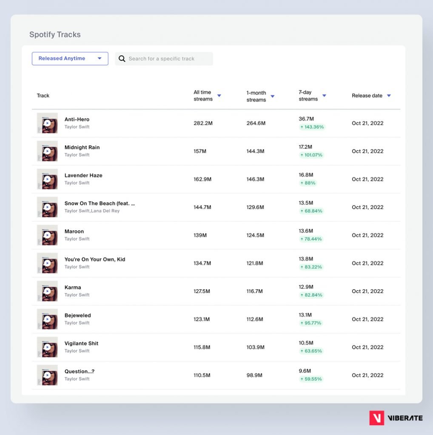Select the 63.65% growth badge

click(311, 351)
